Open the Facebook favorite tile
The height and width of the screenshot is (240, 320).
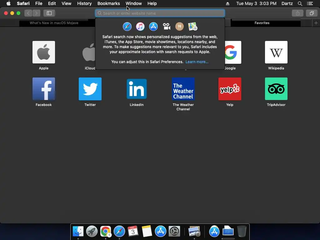tap(44, 89)
